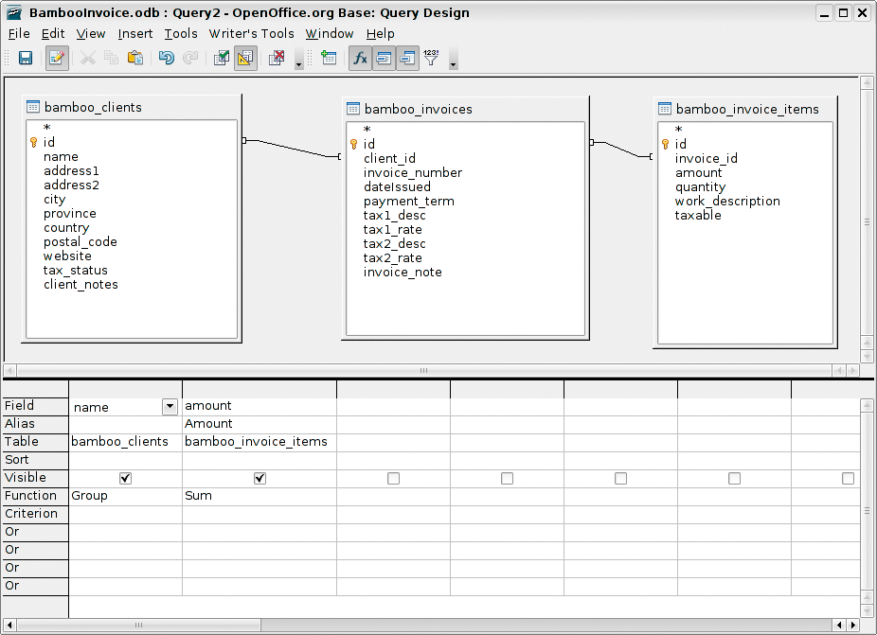The image size is (877, 635).
Task: Click the Redo arrow icon
Action: 190,58
